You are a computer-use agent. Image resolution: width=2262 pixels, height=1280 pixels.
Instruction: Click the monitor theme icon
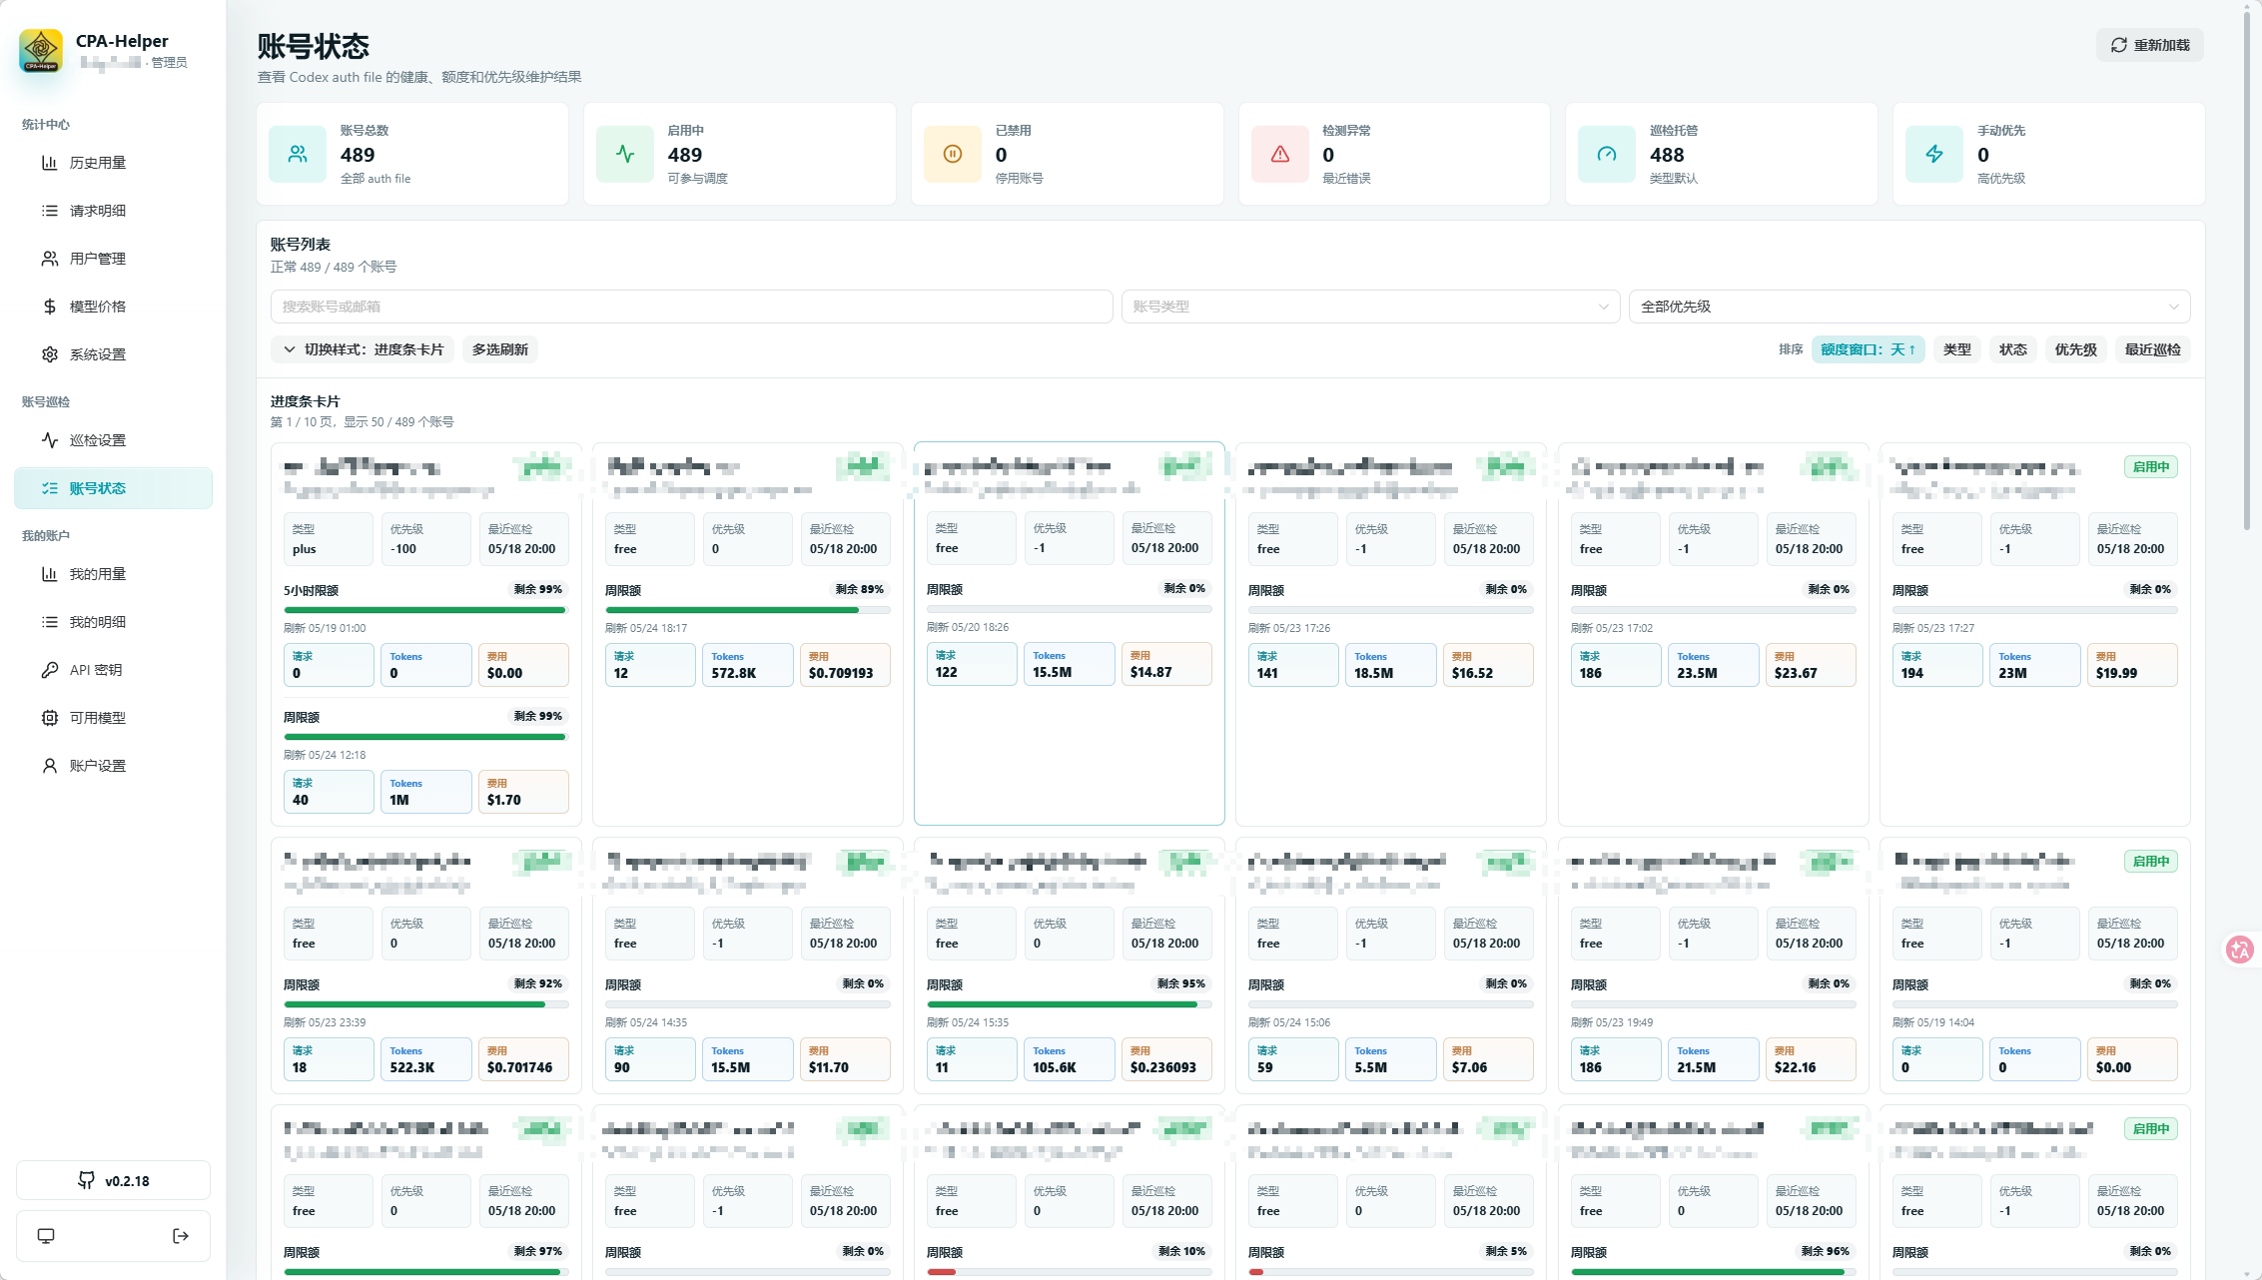click(46, 1236)
